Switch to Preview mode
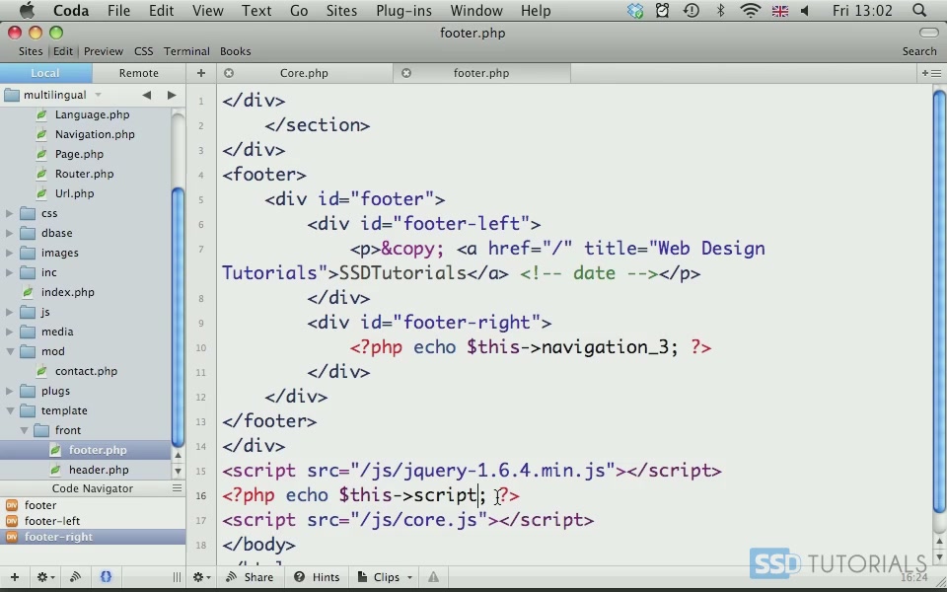Viewport: 947px width, 592px height. tap(104, 51)
